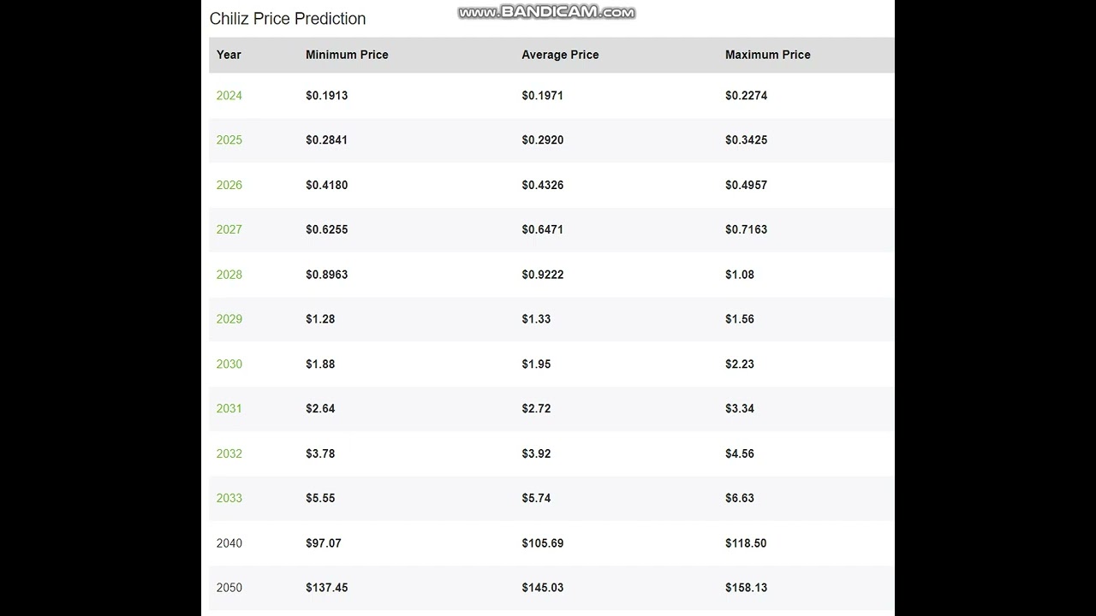Click the 2030 year link
This screenshot has height=616, width=1096.
[x=229, y=364]
